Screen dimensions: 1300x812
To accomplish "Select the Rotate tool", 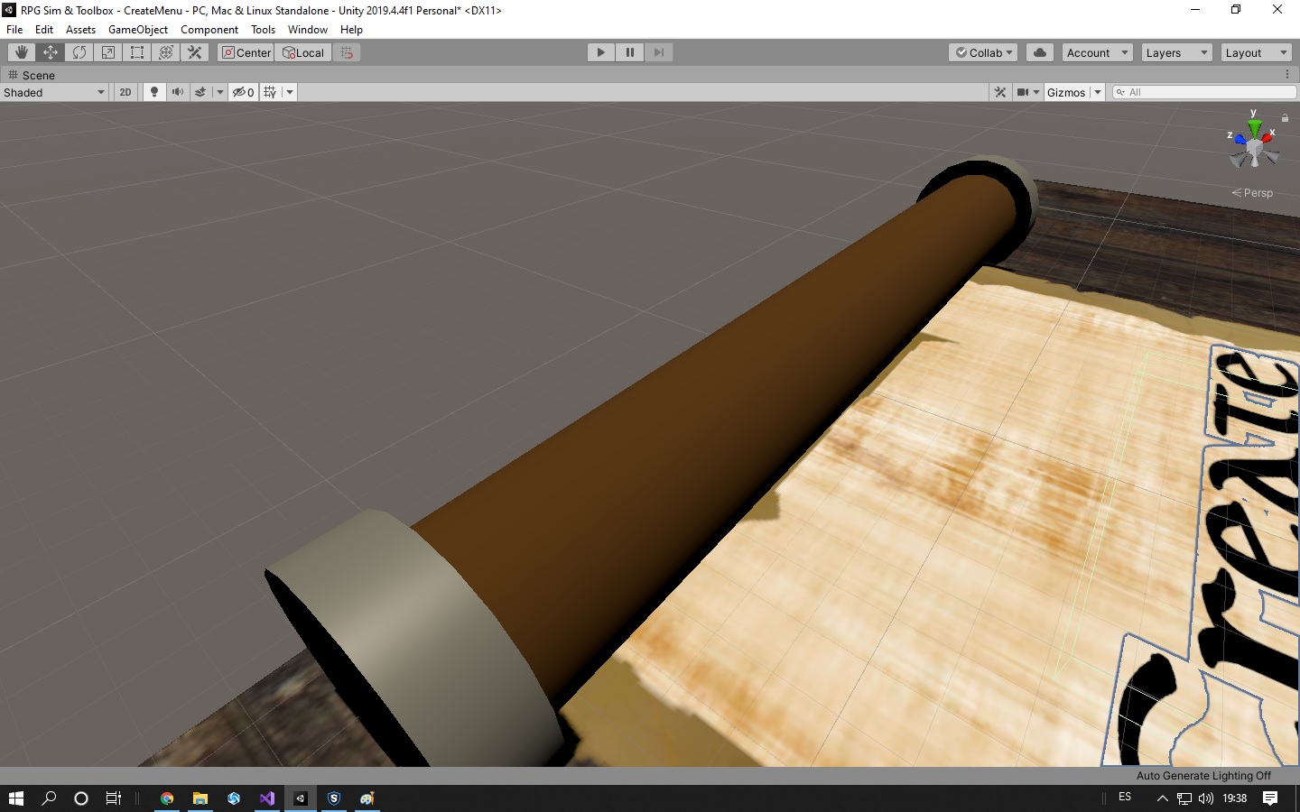I will click(79, 52).
